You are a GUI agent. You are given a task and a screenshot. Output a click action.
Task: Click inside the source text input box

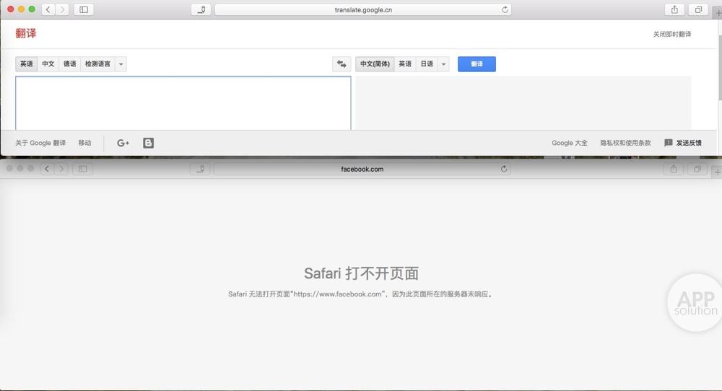(x=183, y=103)
